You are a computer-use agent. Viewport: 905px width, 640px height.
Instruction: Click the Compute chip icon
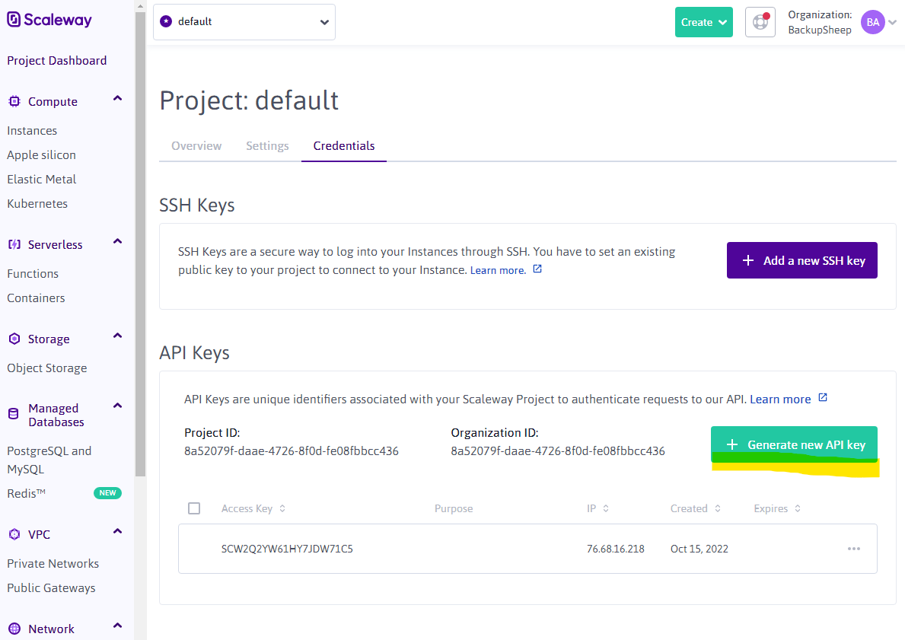[14, 101]
